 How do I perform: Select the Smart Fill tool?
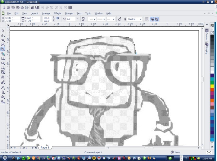point(3,54)
